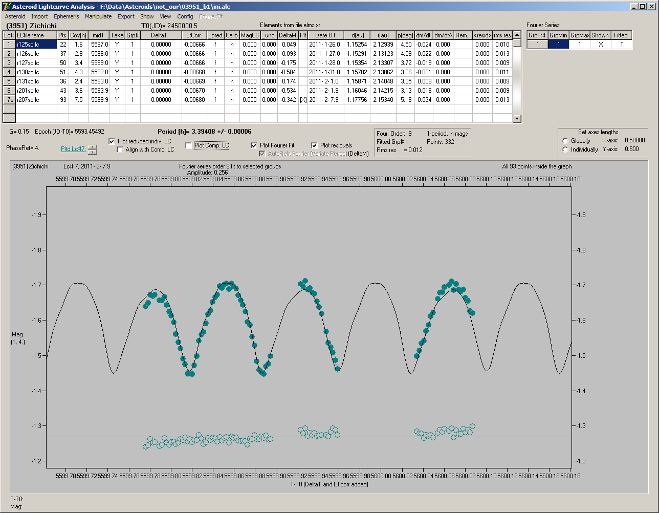This screenshot has height=513, width=659.
Task: Open the Asteroid menu
Action: coord(15,16)
